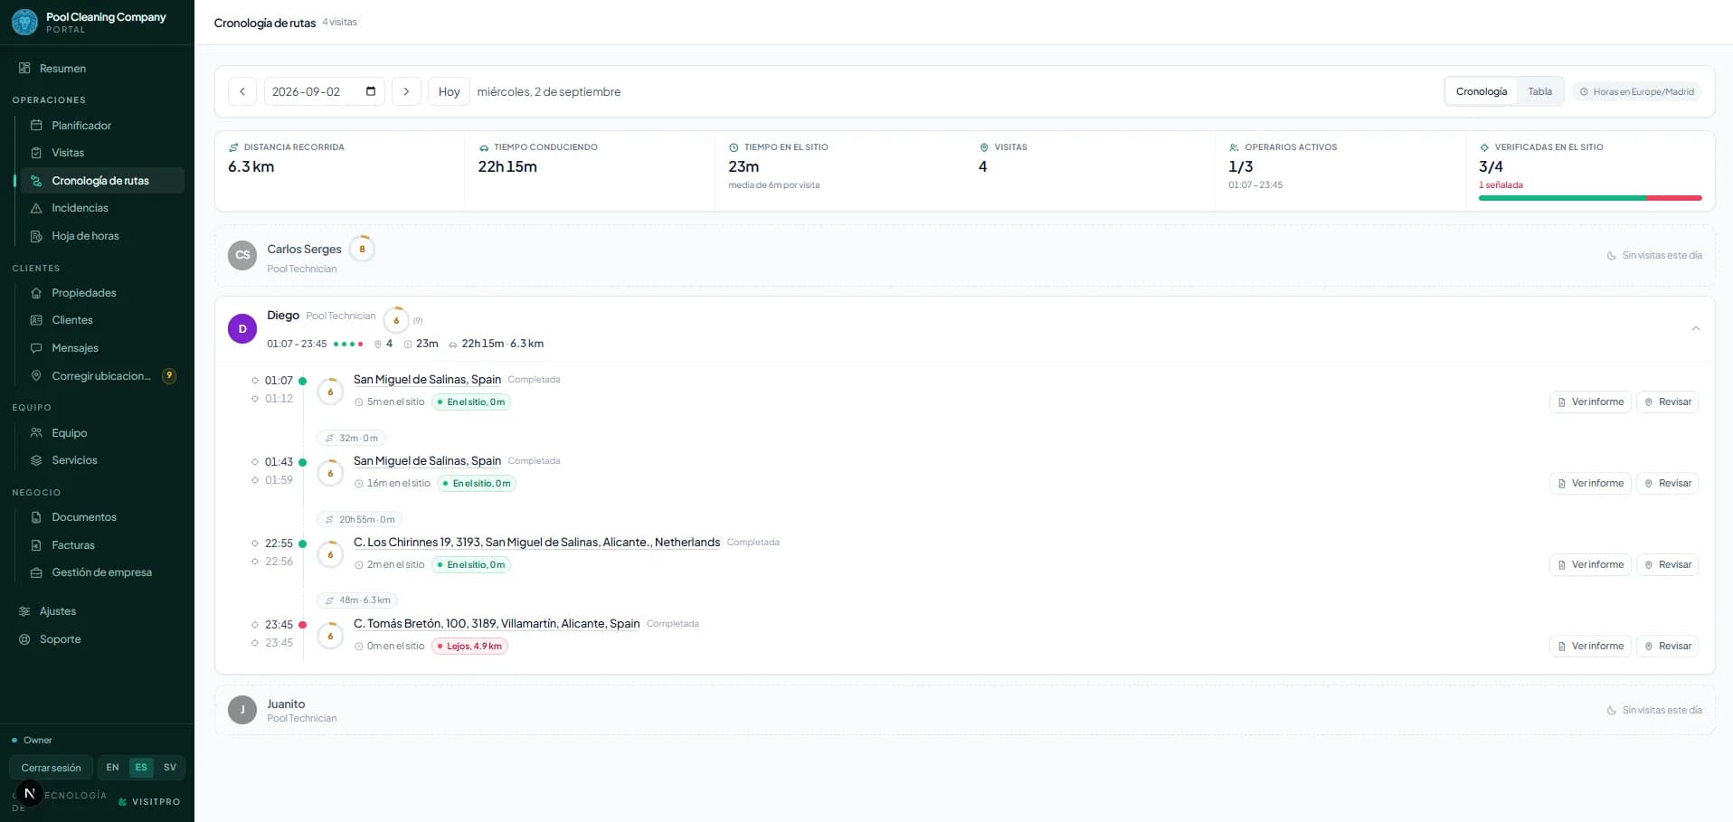Click the Pool Cleaning Company logo
Viewport: 1733px width, 822px height.
(x=24, y=22)
